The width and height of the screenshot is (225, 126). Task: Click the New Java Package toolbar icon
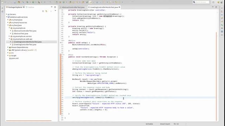pyautogui.click(x=60, y=2)
